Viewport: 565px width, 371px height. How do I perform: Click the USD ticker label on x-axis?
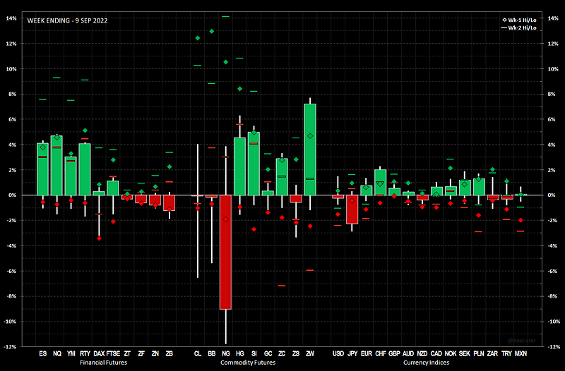coord(338,353)
